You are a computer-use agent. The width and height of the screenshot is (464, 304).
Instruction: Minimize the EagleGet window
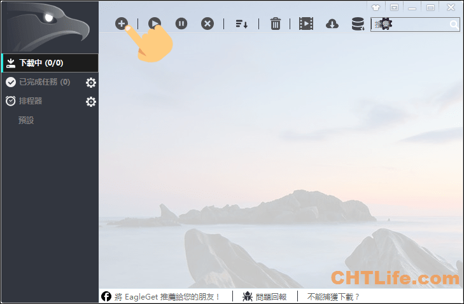[x=412, y=8]
